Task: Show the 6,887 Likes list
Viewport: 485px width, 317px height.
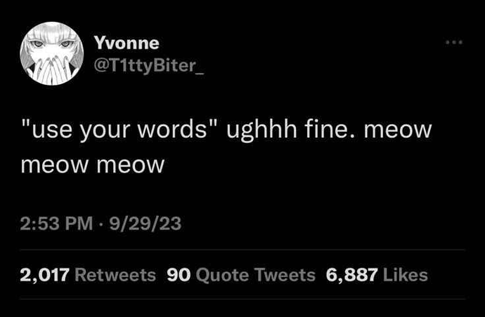Action: 377,275
